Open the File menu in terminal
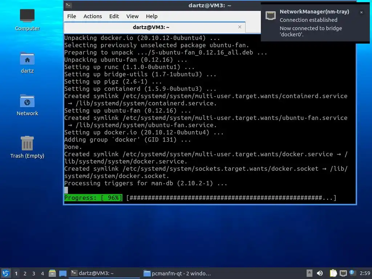372x279 pixels. click(x=72, y=16)
